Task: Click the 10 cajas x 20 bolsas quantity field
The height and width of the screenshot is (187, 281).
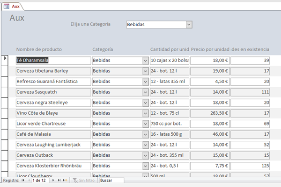Action: point(170,61)
